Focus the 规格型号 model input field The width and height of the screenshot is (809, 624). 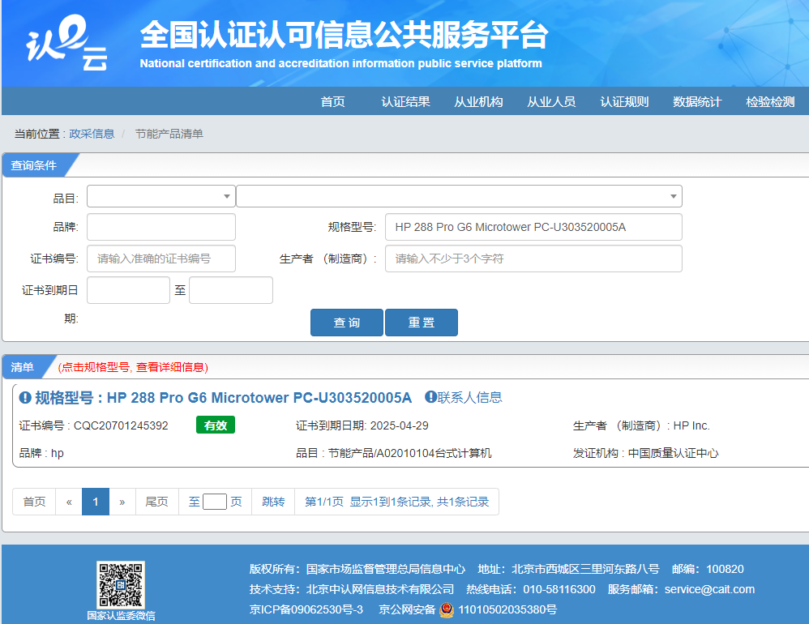click(x=533, y=227)
